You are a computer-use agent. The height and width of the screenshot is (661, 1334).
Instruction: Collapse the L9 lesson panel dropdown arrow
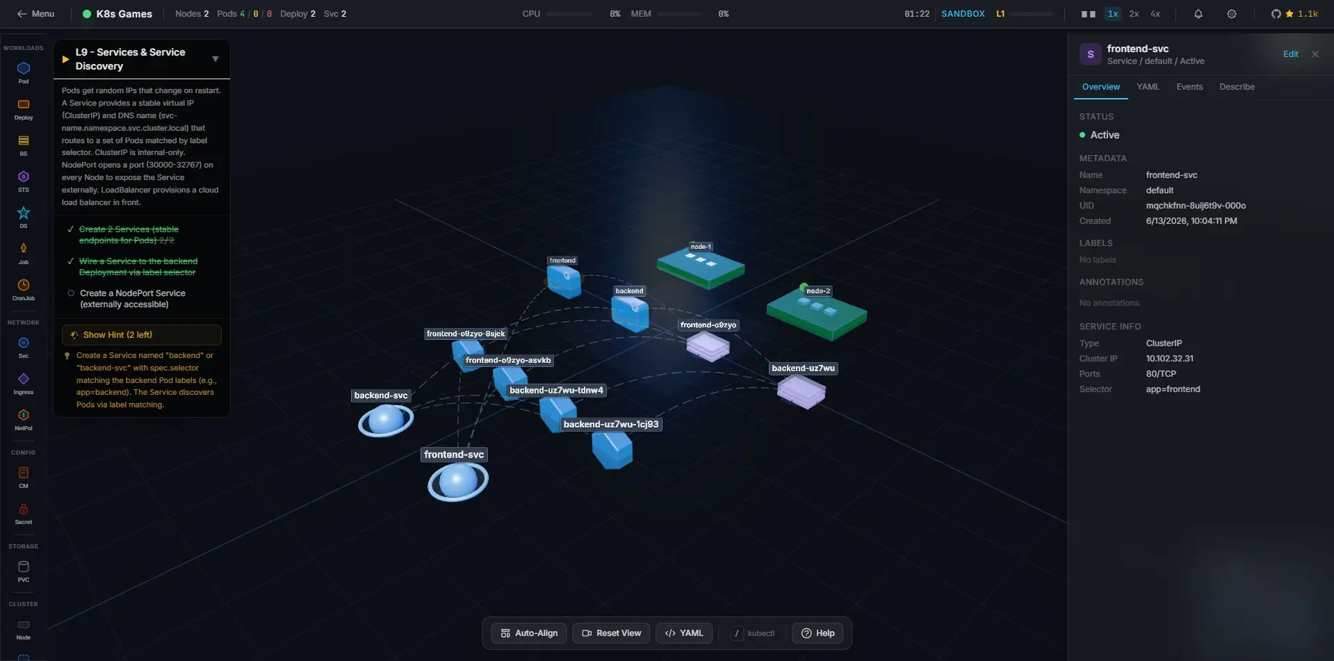click(x=215, y=59)
